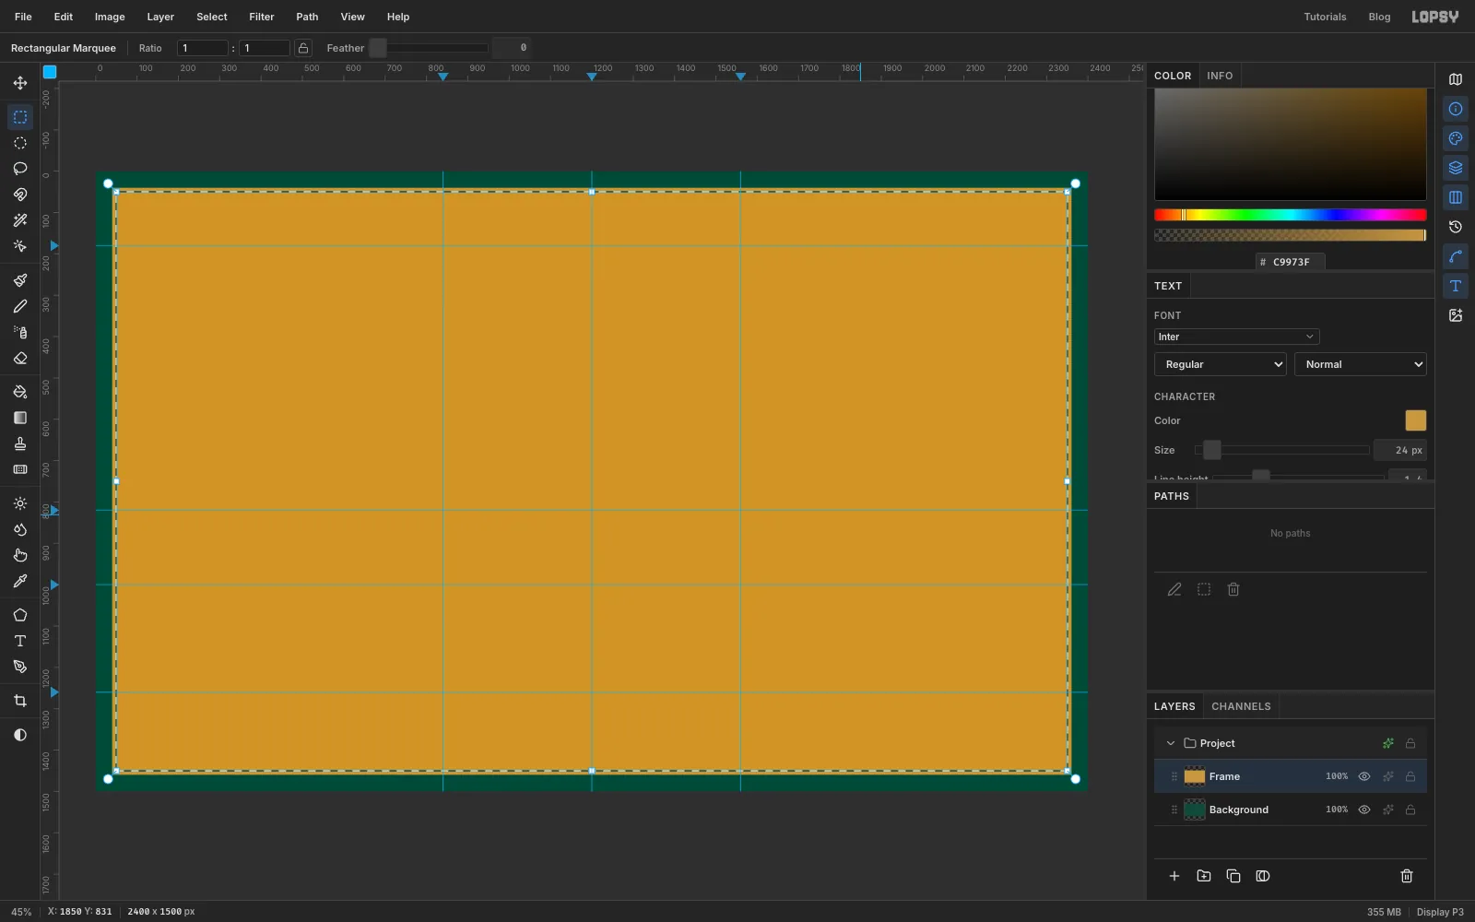The image size is (1475, 922).
Task: Toggle the Color palette panel icon
Action: tap(1456, 138)
